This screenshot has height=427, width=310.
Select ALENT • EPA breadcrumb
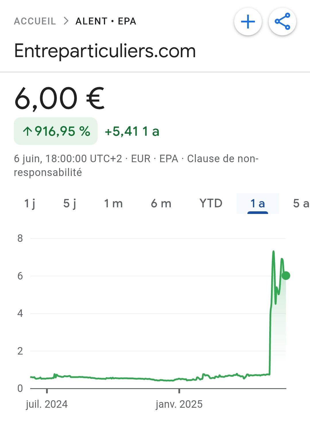click(106, 21)
